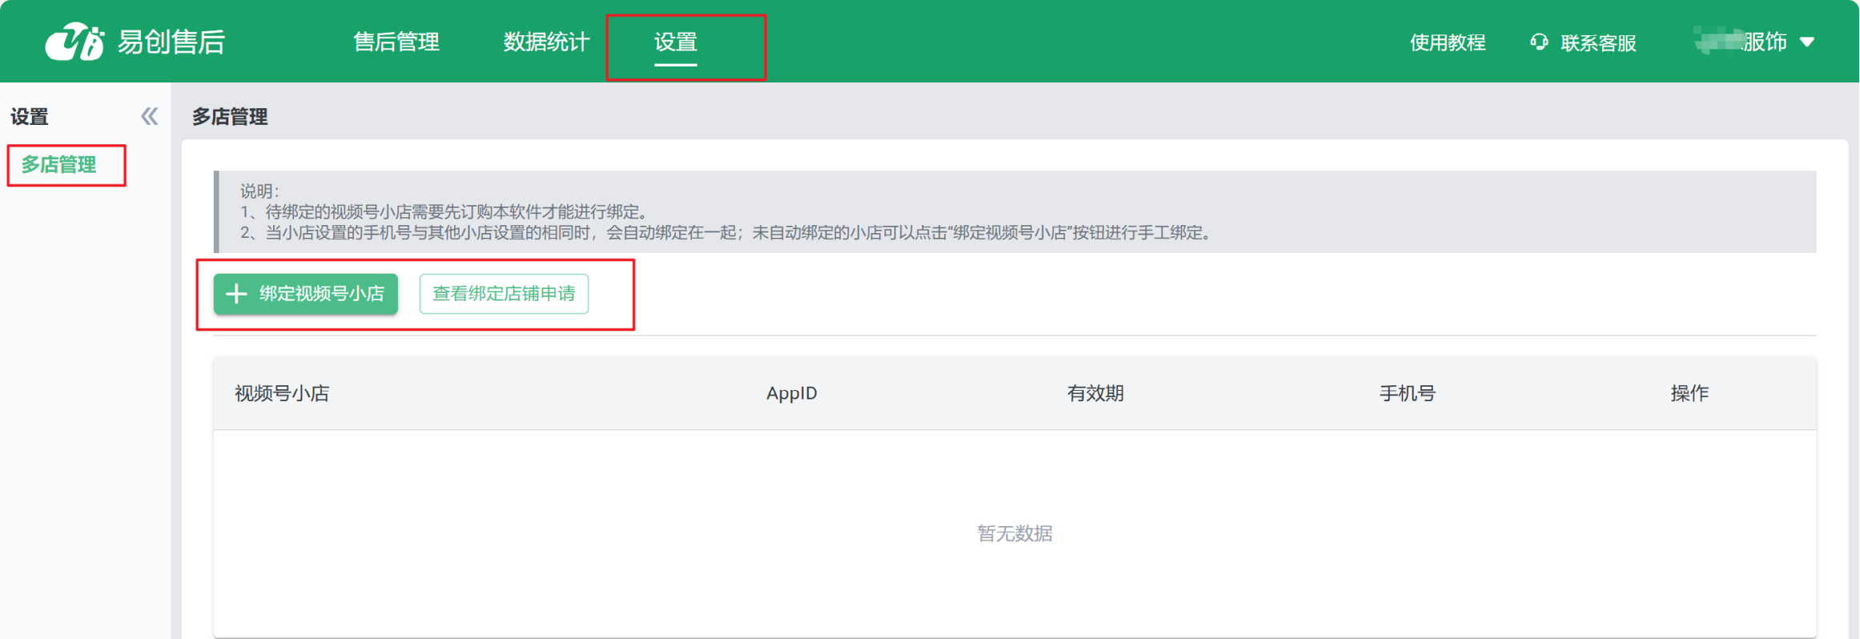The width and height of the screenshot is (1860, 639).
Task: Open the 数据统计 tab
Action: [x=546, y=42]
